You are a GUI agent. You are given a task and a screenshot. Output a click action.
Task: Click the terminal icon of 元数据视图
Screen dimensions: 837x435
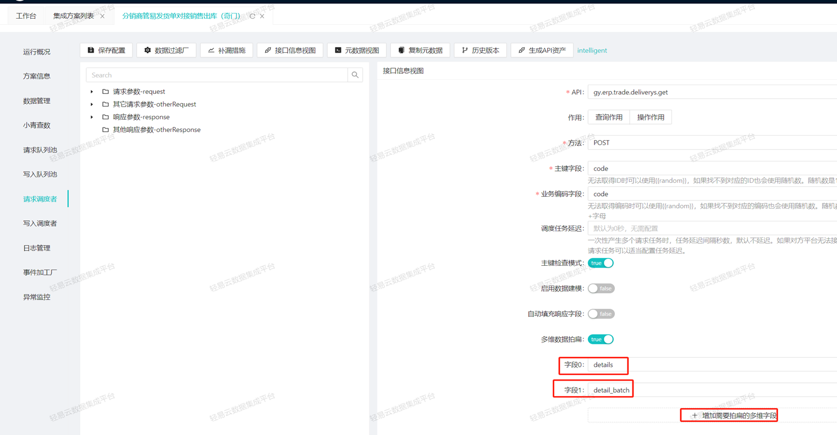click(338, 50)
